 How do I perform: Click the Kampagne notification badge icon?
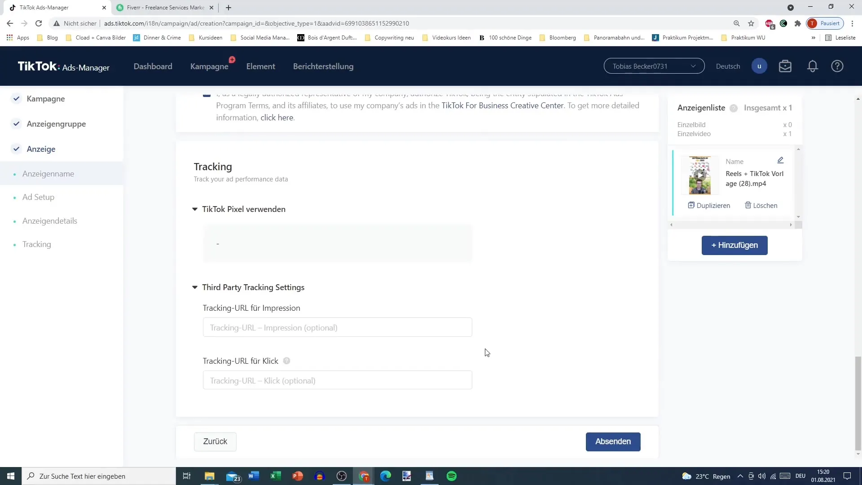tap(232, 60)
